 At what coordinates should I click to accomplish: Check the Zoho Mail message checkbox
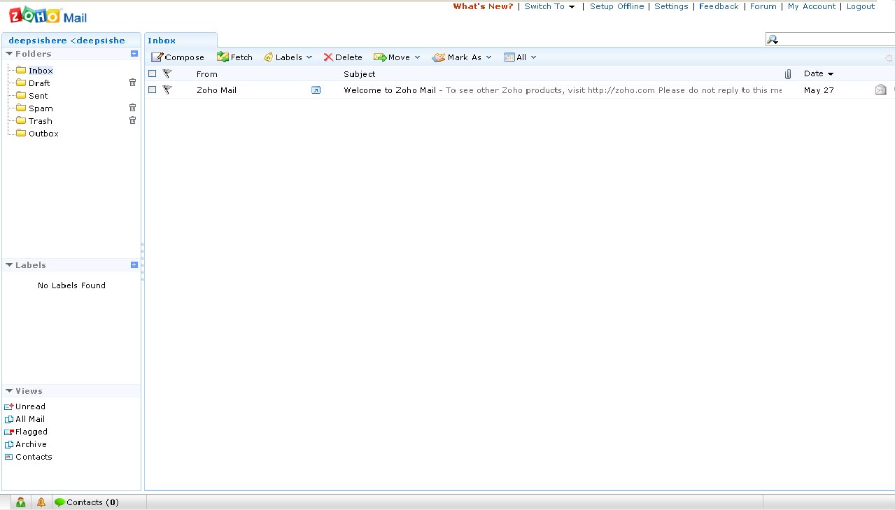click(152, 90)
